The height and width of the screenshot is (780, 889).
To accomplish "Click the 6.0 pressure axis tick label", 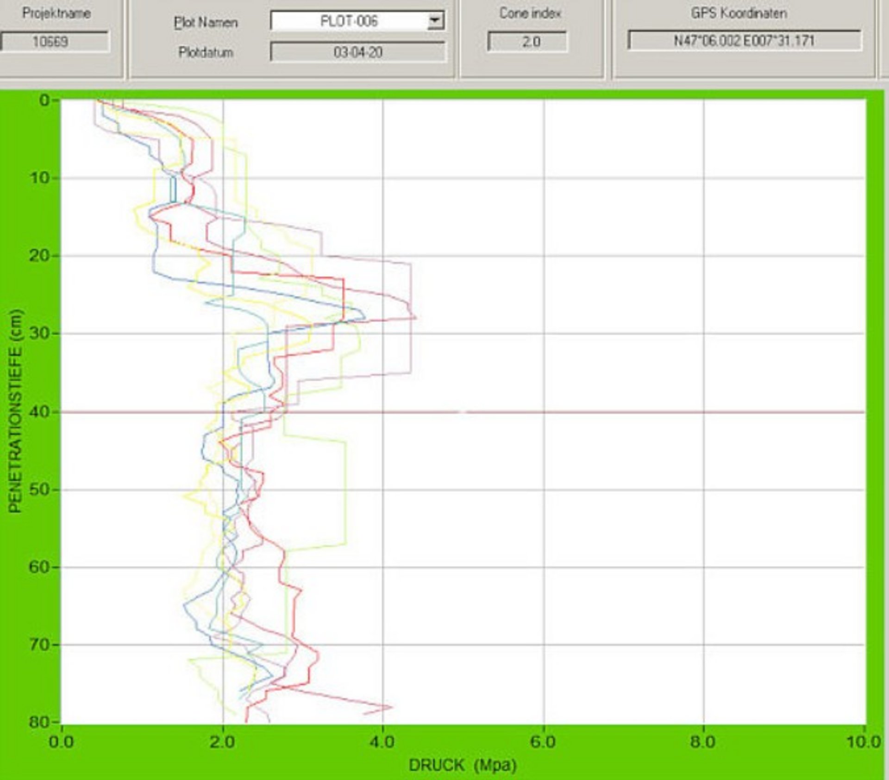I will (543, 742).
